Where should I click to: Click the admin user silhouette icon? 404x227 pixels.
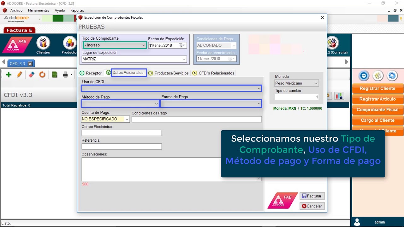point(357,222)
